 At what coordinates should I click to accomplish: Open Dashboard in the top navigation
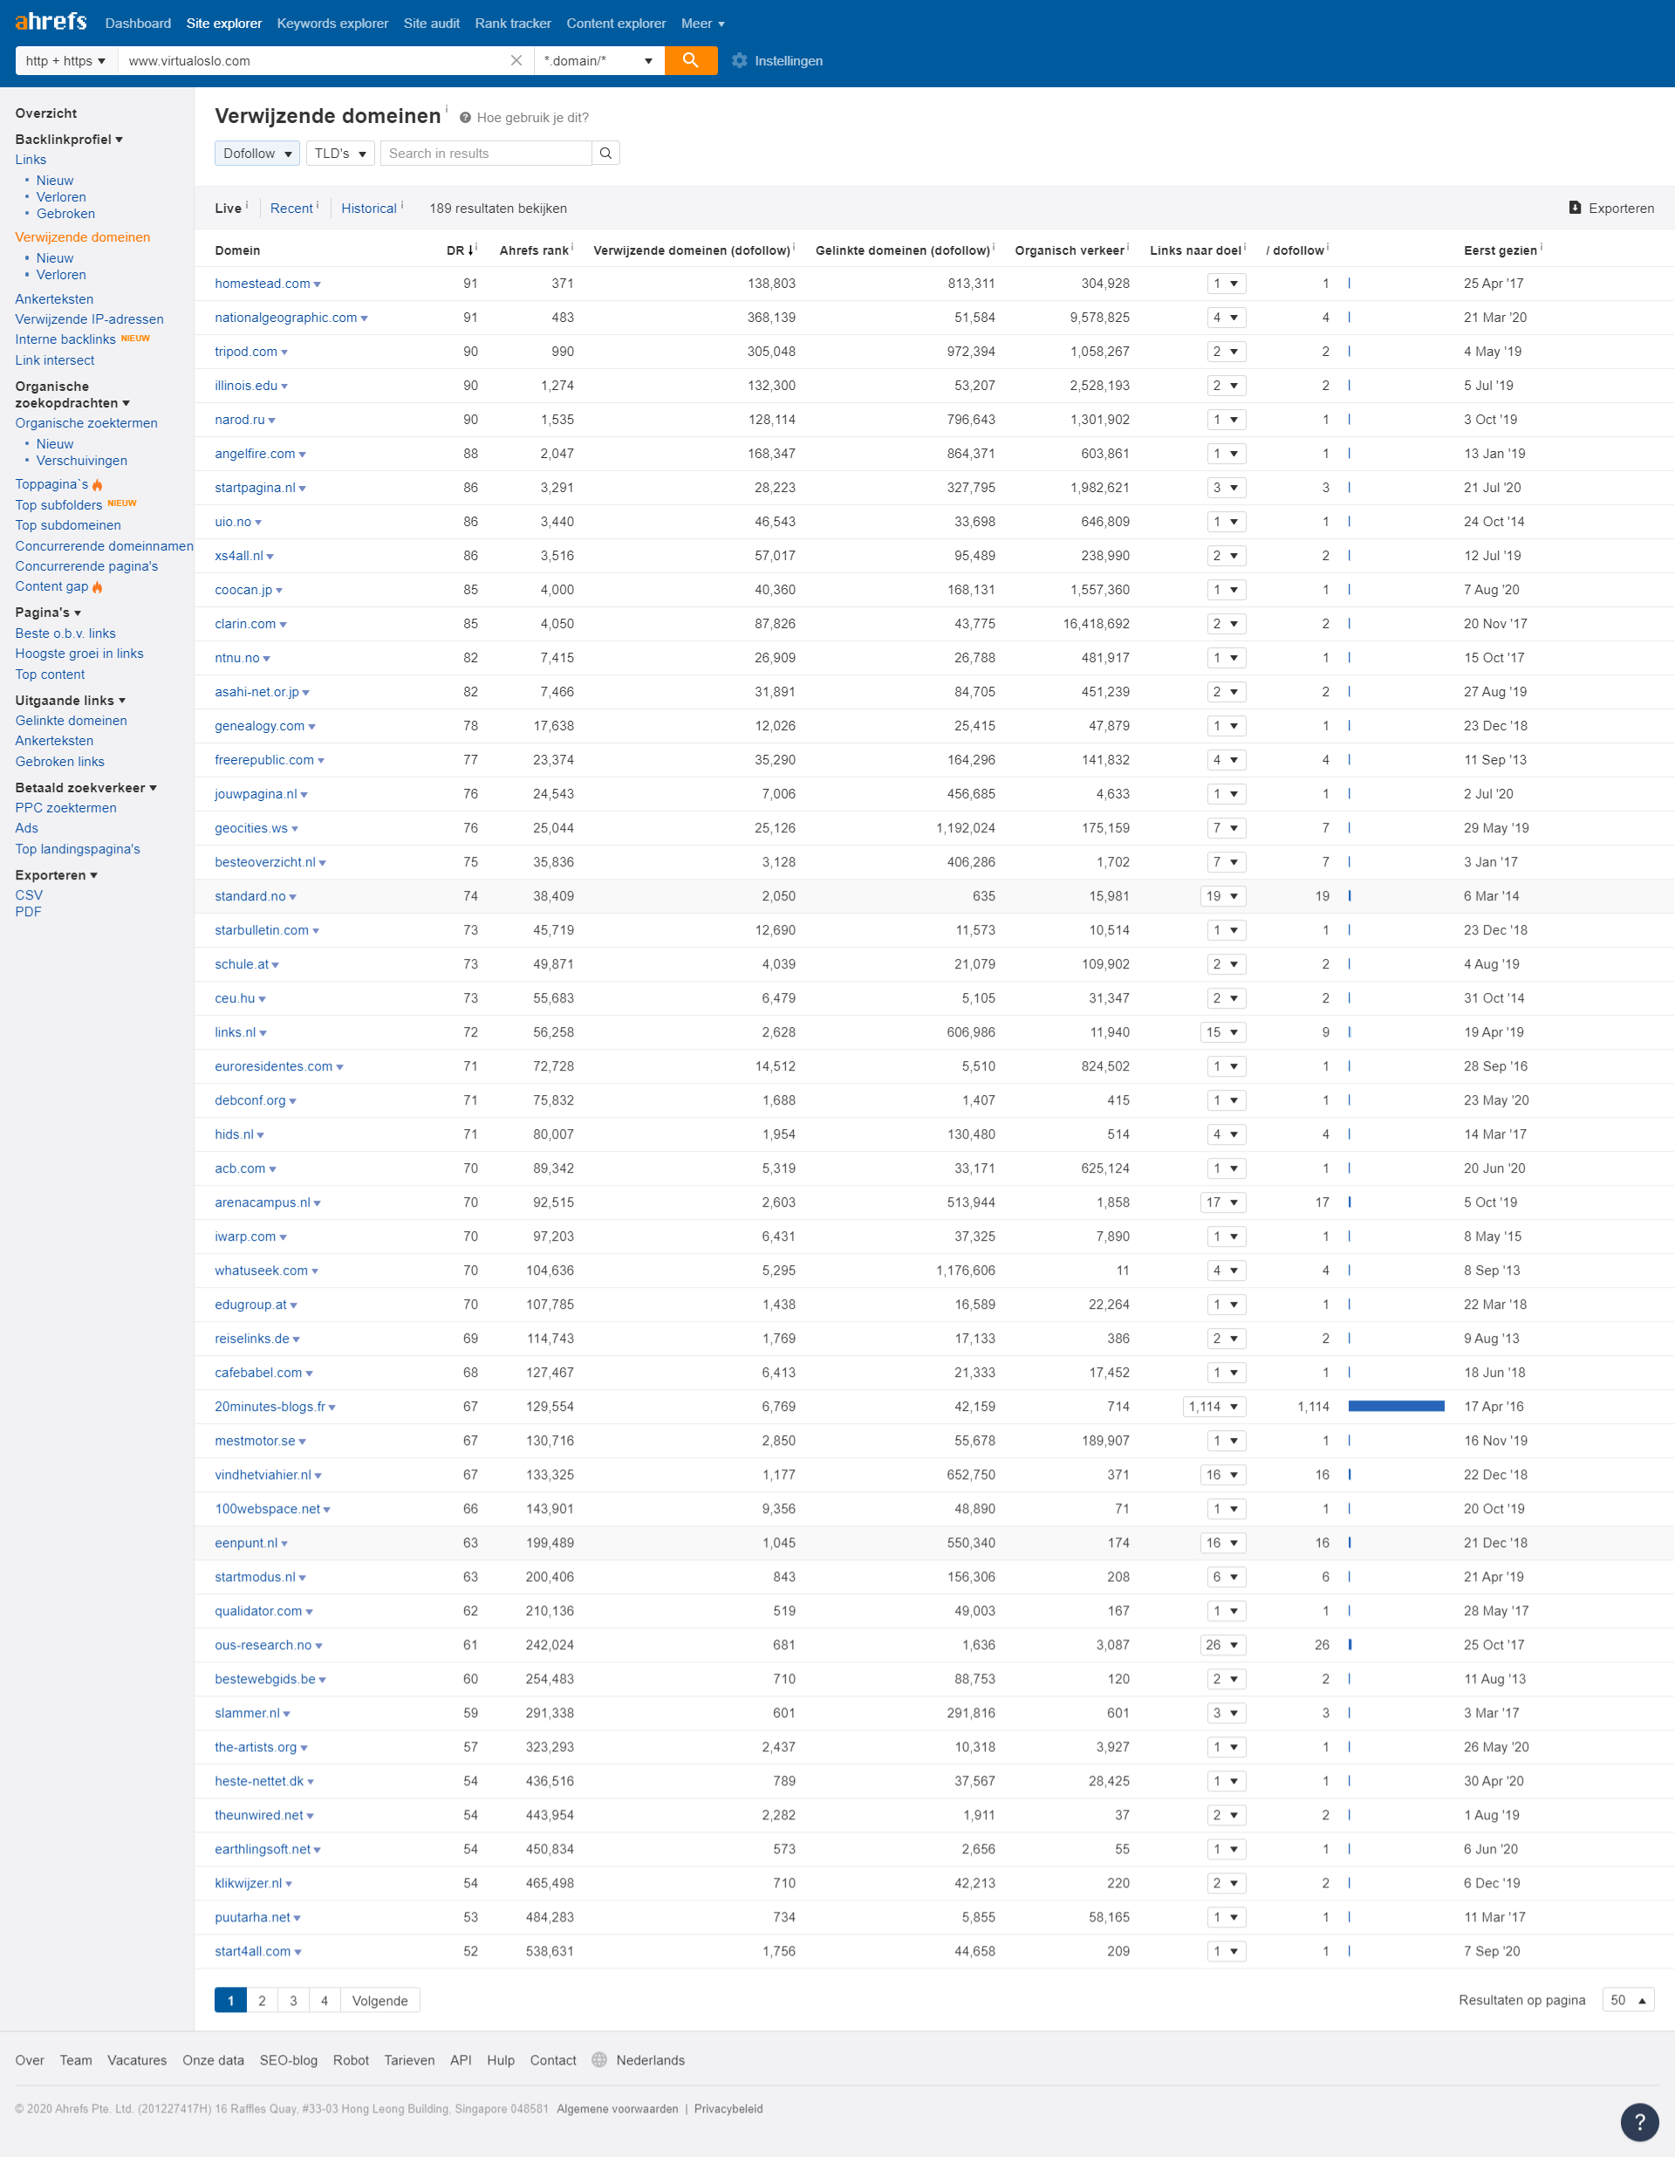click(138, 23)
